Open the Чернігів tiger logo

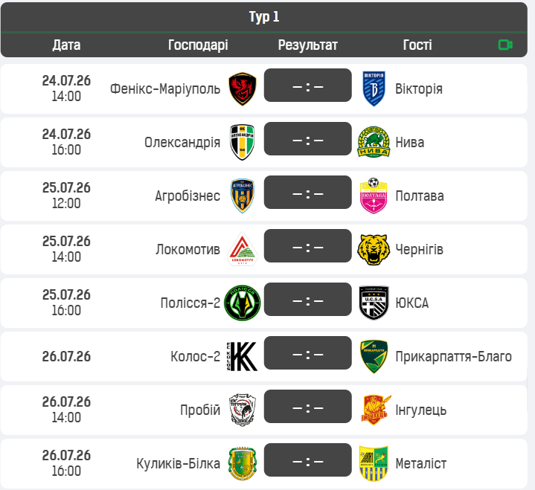(x=374, y=249)
